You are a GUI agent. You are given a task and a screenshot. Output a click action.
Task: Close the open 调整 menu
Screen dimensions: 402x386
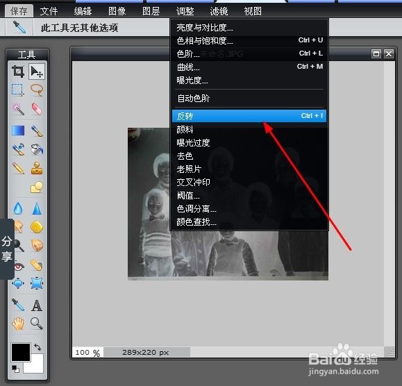[x=185, y=11]
